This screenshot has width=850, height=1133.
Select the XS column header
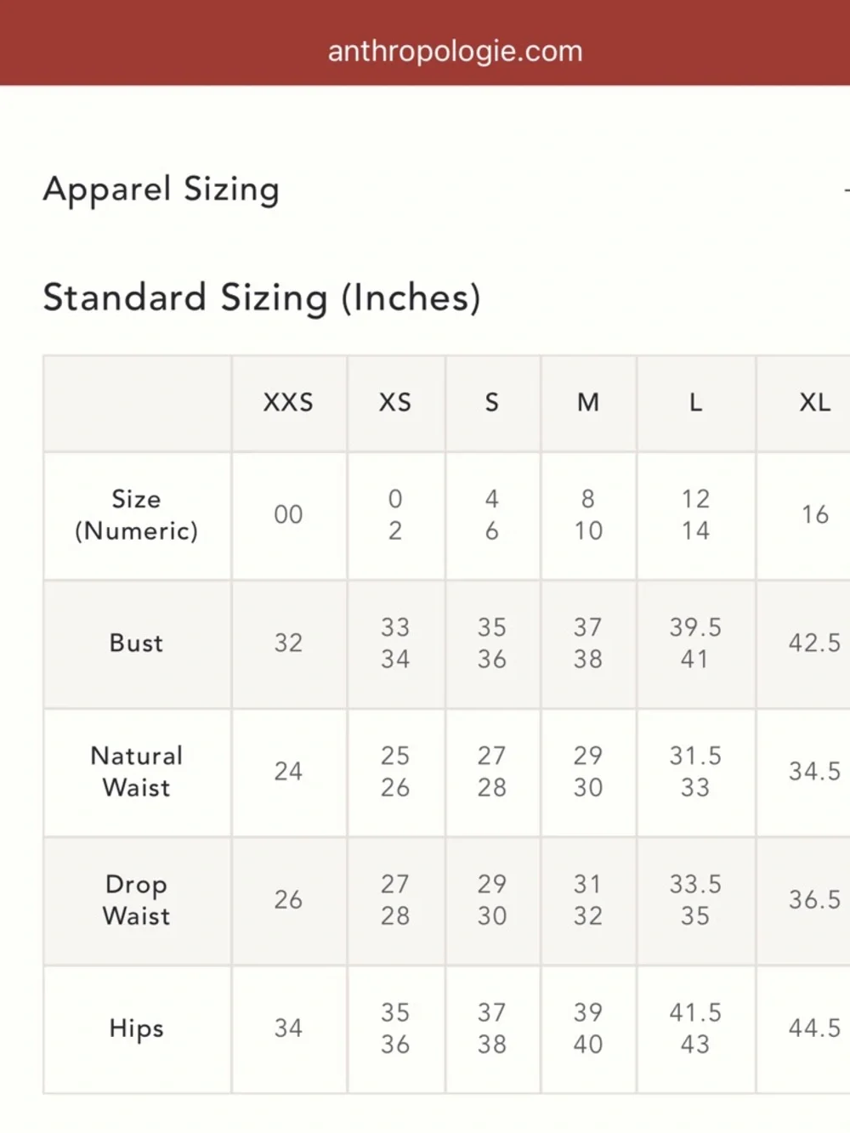pyautogui.click(x=395, y=402)
